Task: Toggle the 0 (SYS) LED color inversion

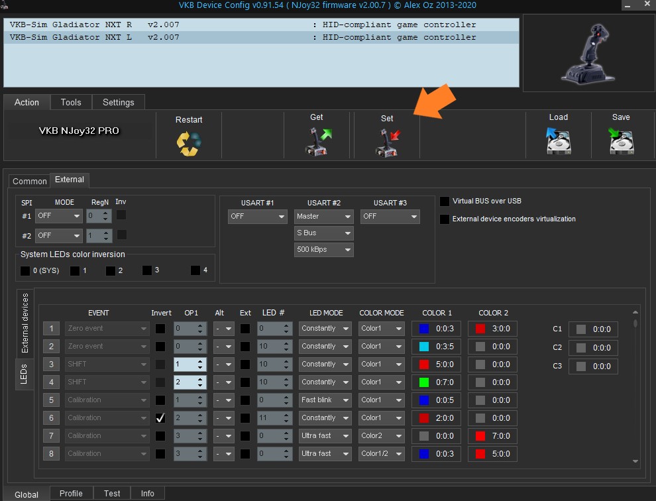Action: 25,270
